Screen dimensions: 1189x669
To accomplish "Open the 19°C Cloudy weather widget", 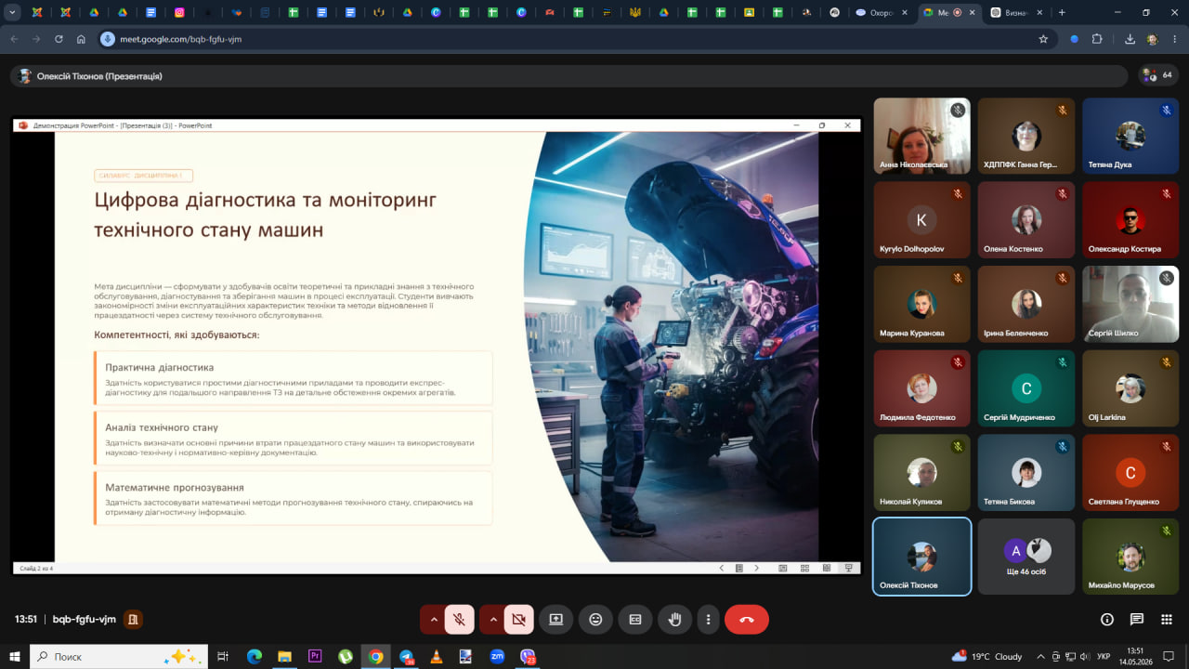I will [x=986, y=656].
